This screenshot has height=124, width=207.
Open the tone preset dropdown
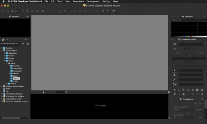(x=191, y=75)
